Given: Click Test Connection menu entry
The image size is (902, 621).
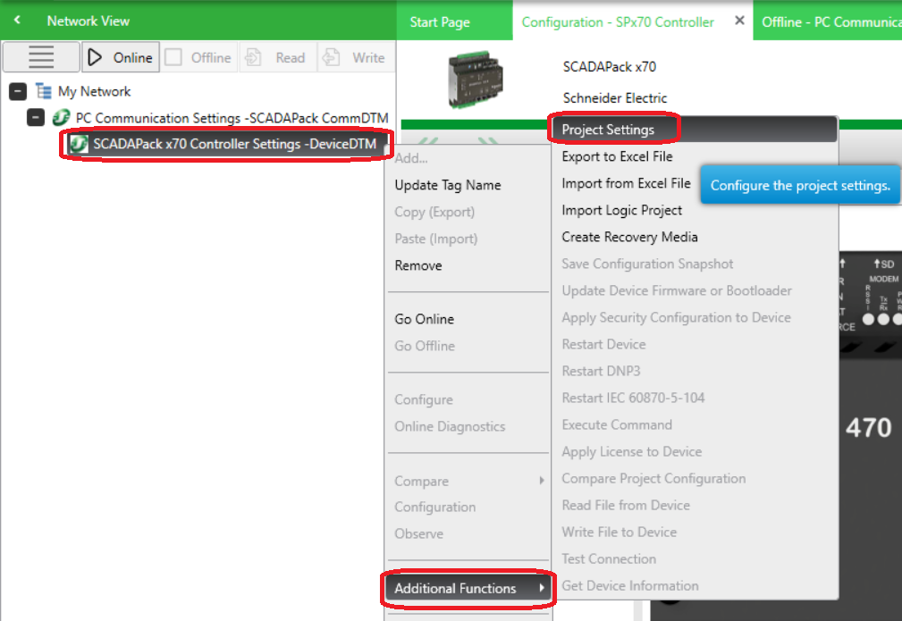Looking at the screenshot, I should [695, 559].
